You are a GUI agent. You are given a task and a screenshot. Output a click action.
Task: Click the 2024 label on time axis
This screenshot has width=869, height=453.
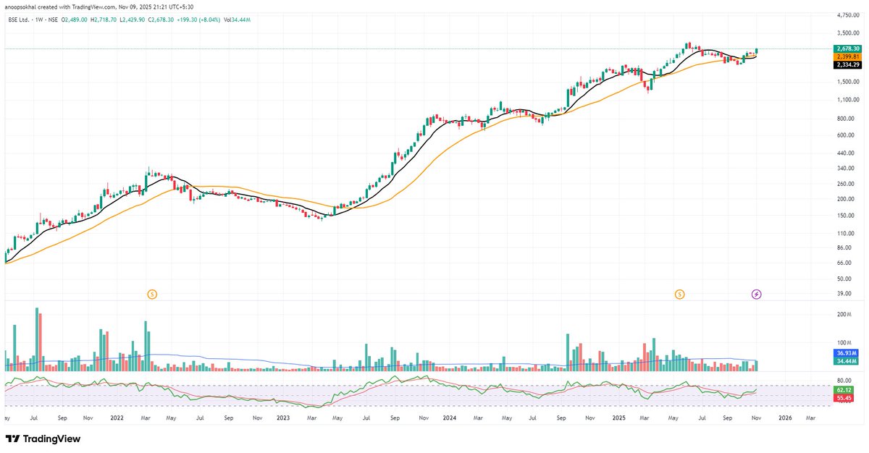[450, 418]
